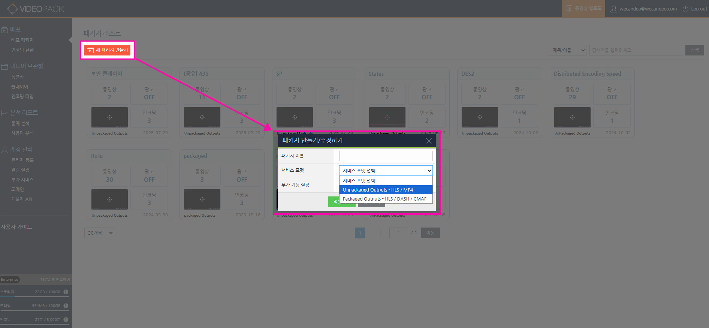
Task: Click the page number input field
Action: pyautogui.click(x=399, y=233)
